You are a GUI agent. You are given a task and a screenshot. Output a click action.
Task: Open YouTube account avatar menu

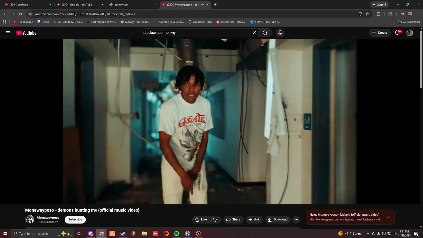pos(409,33)
